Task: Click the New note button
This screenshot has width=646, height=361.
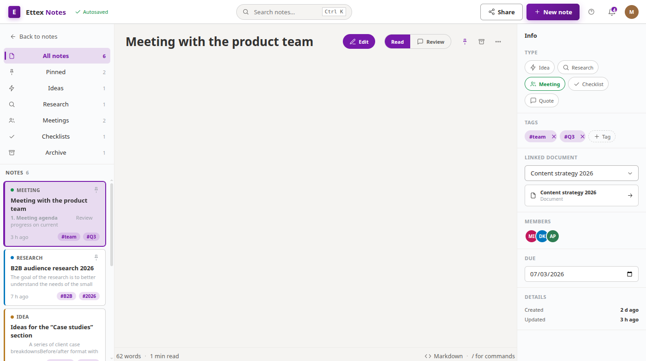Action: [553, 12]
